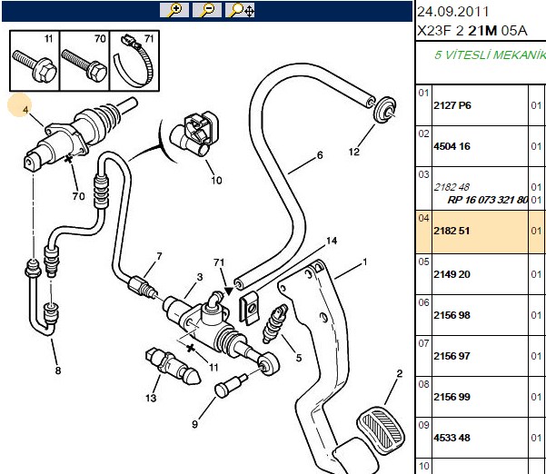This screenshot has width=546, height=474.
Task: Select the zoom-and-pan magnifier tool
Action: click(x=240, y=10)
